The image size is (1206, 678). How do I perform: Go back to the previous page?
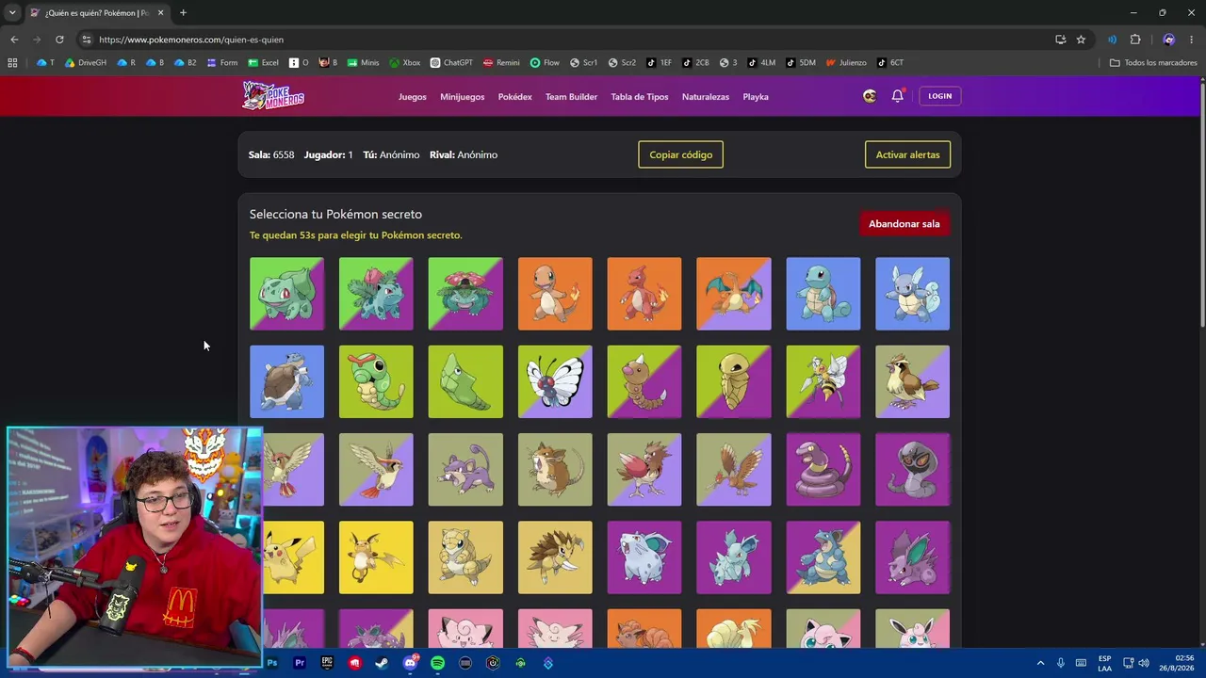click(x=14, y=40)
